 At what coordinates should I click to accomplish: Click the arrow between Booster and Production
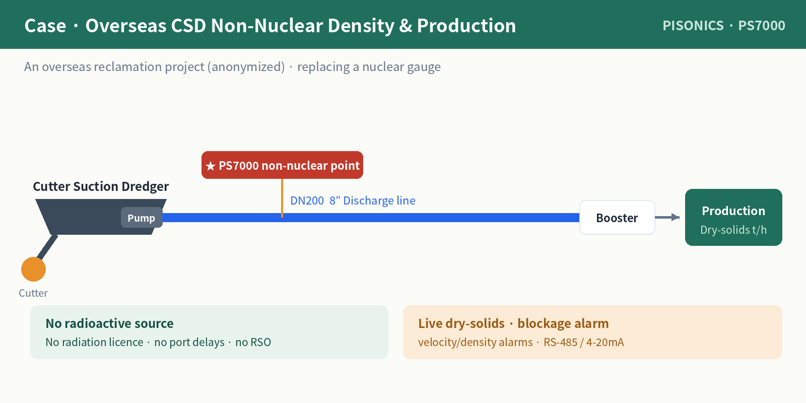point(667,217)
